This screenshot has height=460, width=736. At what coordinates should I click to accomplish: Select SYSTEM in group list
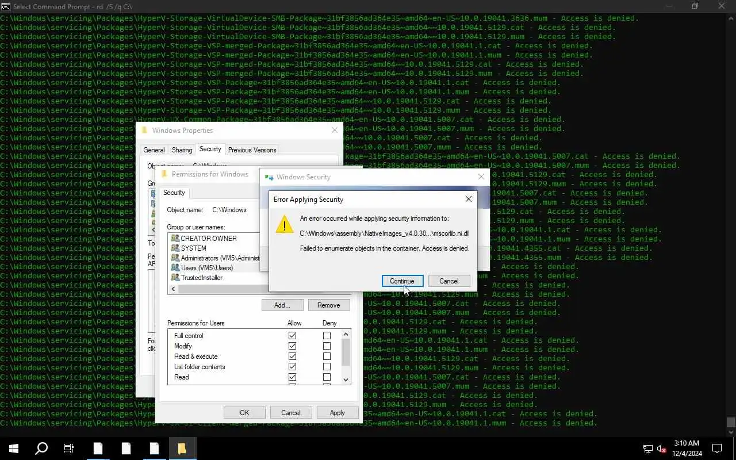(194, 248)
